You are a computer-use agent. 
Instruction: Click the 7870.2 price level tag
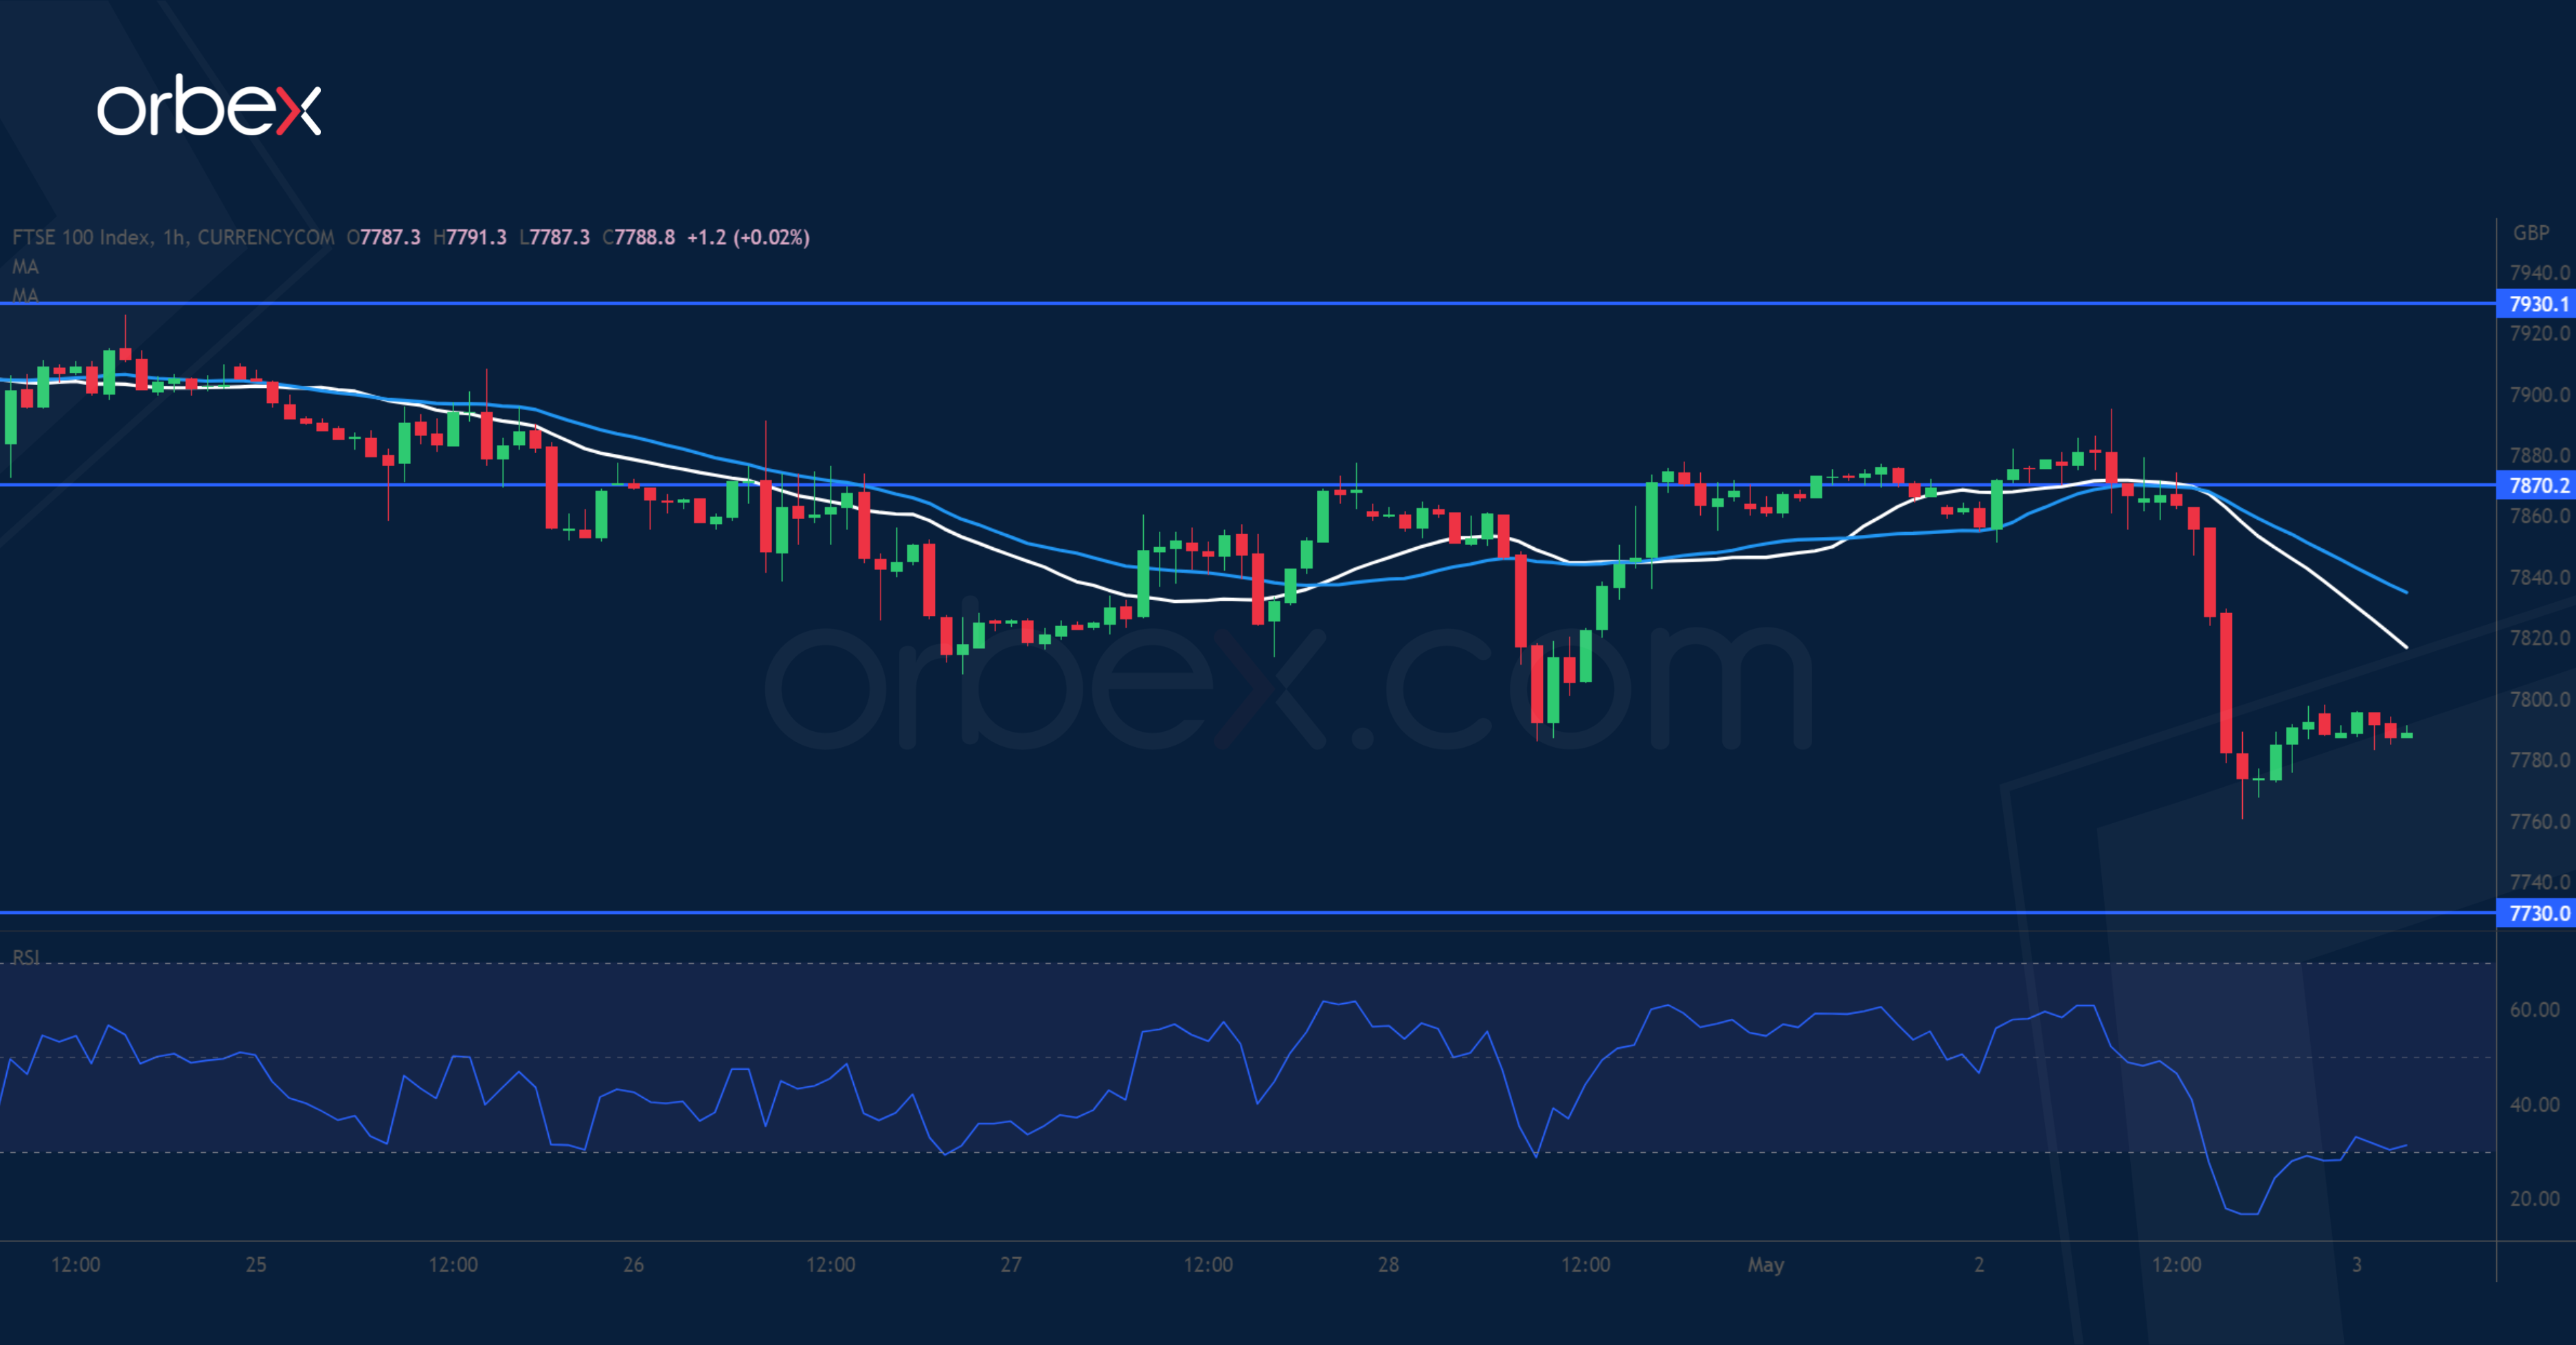tap(2537, 485)
